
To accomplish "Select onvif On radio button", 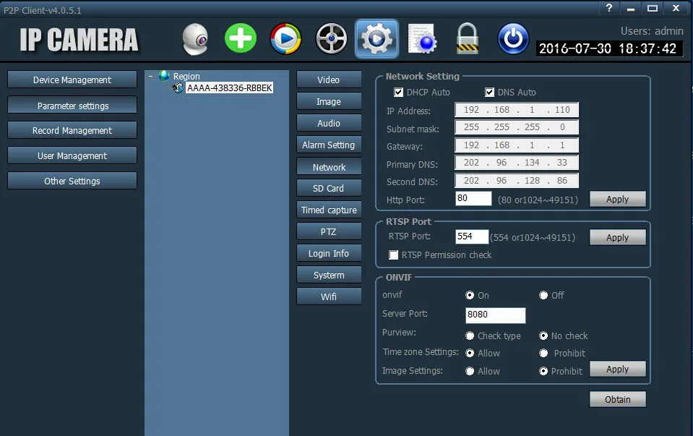I will click(x=470, y=295).
